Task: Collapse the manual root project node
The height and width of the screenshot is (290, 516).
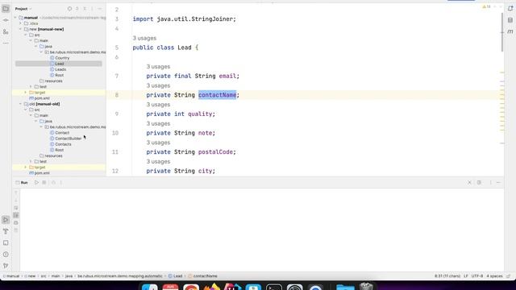Action: coord(15,18)
